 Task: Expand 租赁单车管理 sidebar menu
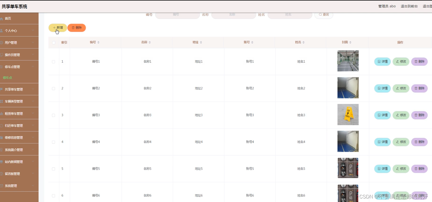click(x=19, y=113)
